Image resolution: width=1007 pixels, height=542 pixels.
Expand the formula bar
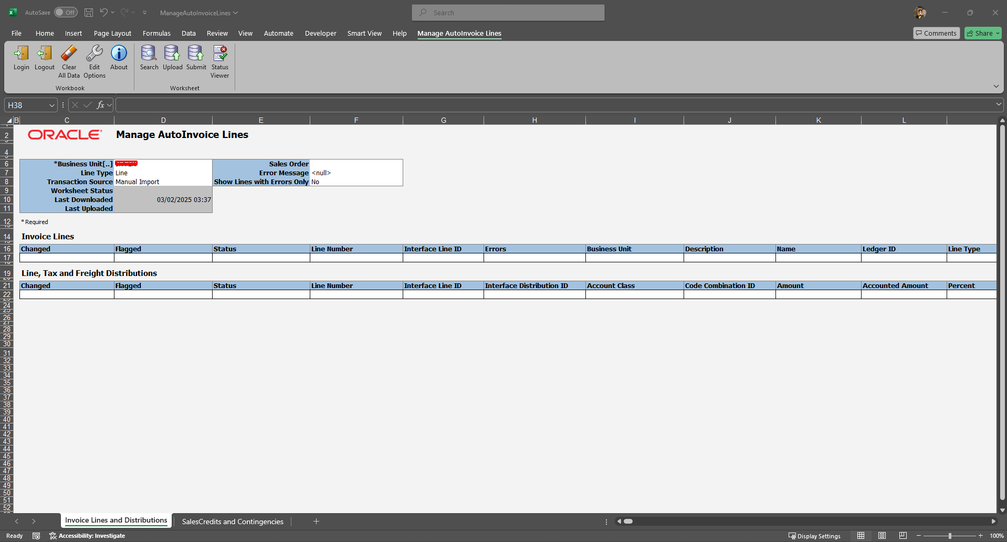click(998, 105)
